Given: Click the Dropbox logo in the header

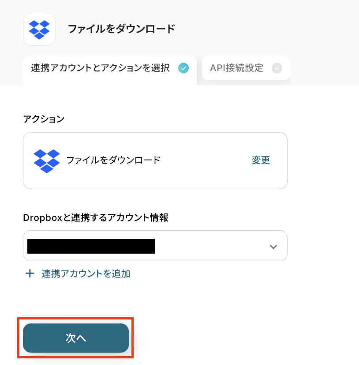Looking at the screenshot, I should (x=39, y=29).
